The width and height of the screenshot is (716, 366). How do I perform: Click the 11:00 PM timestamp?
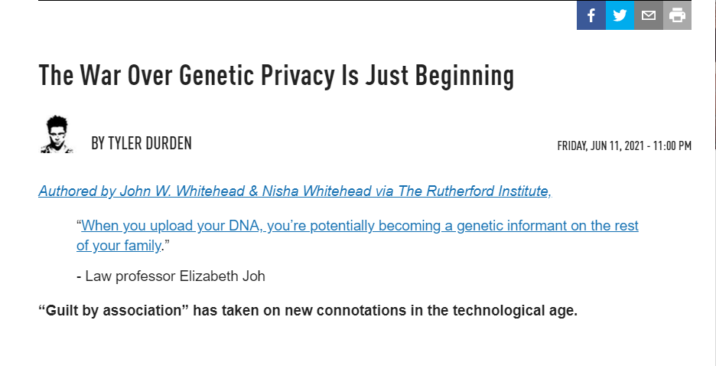click(x=672, y=145)
